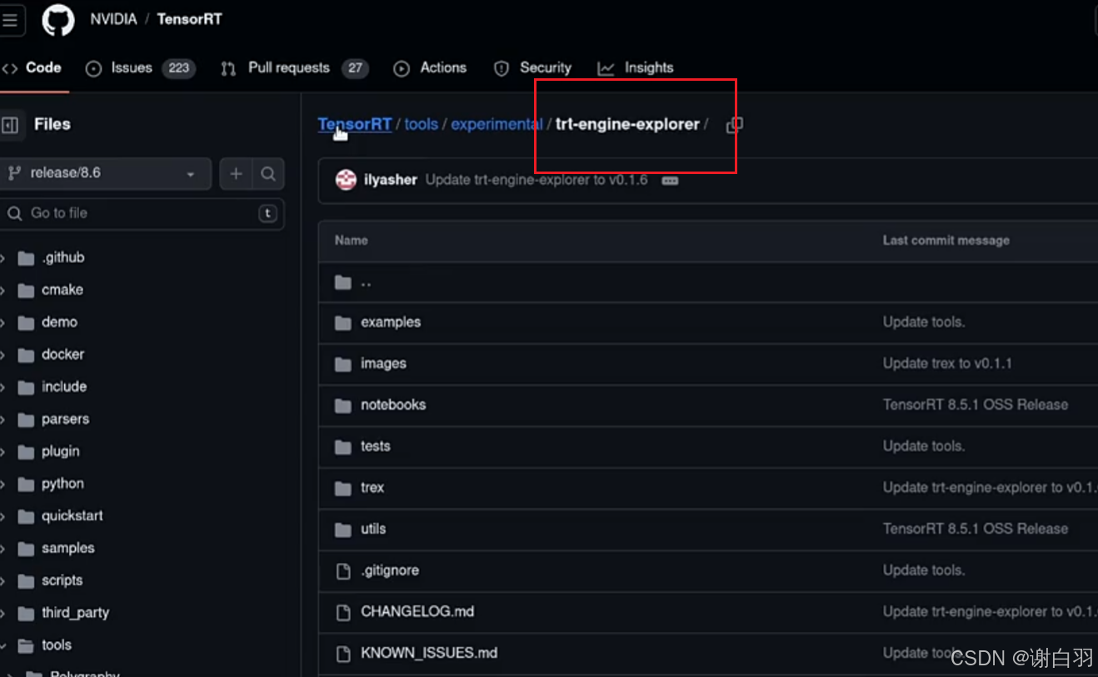This screenshot has height=677, width=1098.
Task: Click experimental breadcrumb link
Action: point(497,124)
